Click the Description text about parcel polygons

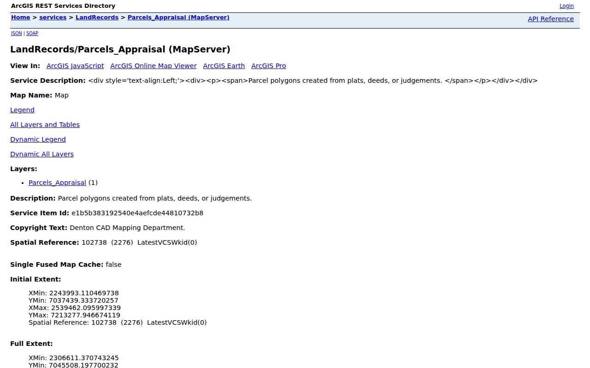[155, 198]
